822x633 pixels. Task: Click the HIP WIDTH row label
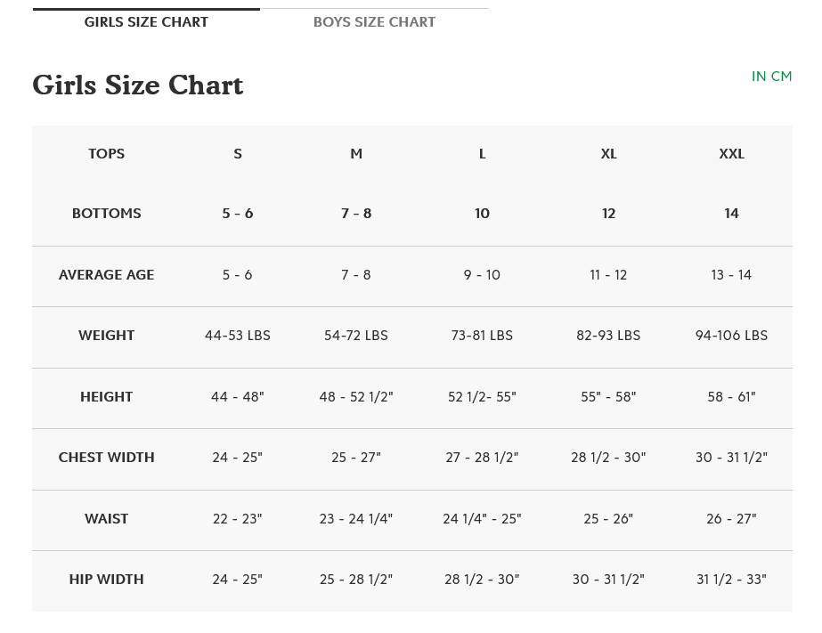pyautogui.click(x=106, y=580)
